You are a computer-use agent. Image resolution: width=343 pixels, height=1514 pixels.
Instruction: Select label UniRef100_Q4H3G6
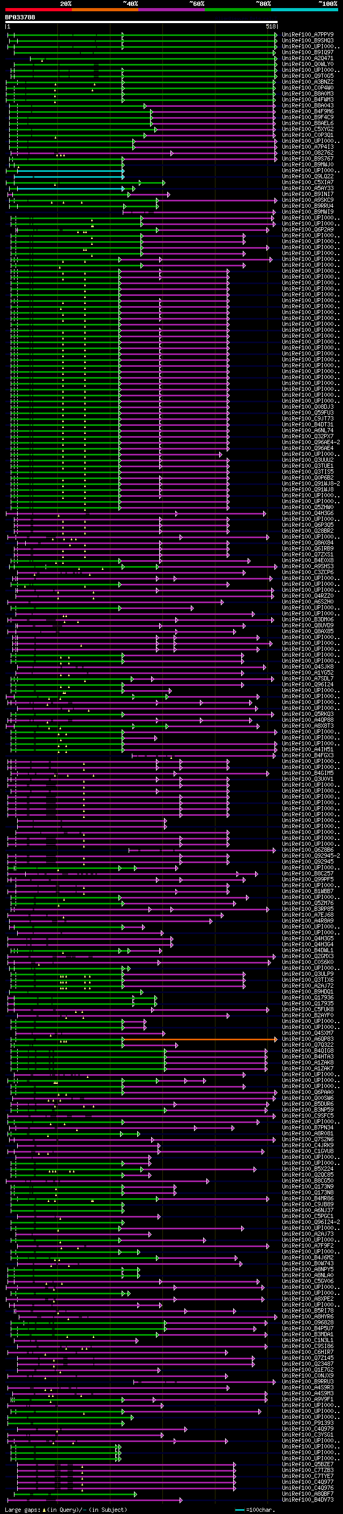point(308,513)
